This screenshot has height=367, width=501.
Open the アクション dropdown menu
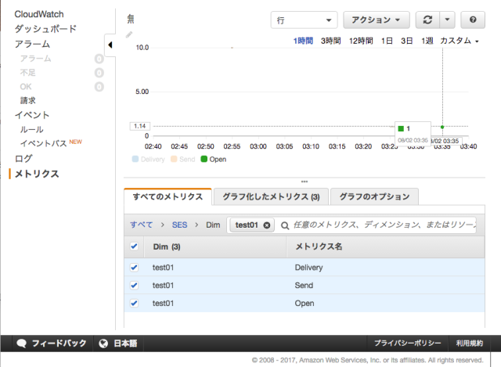(377, 20)
